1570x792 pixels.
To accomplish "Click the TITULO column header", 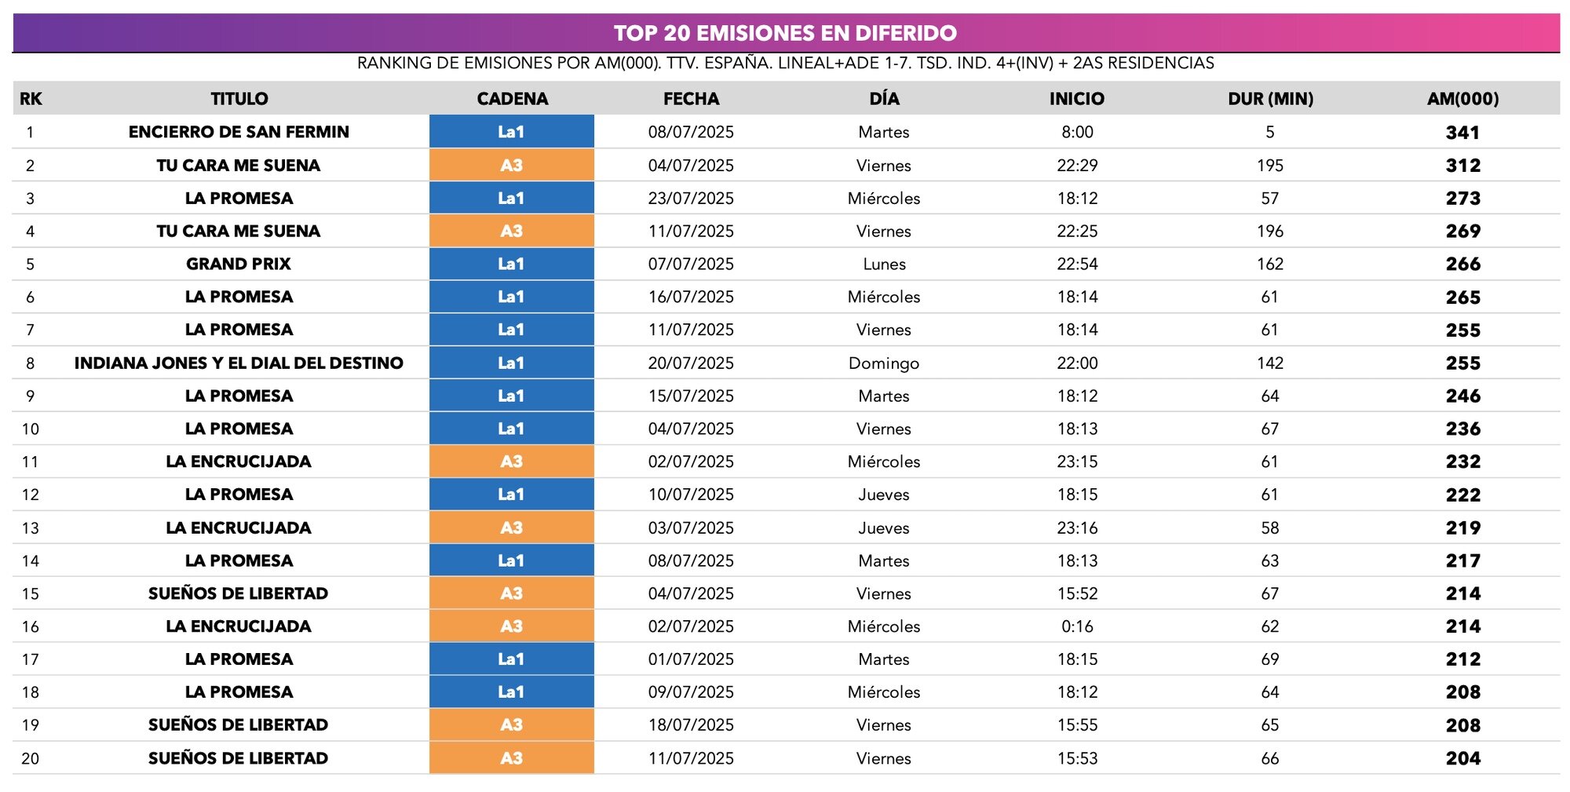I will [239, 99].
